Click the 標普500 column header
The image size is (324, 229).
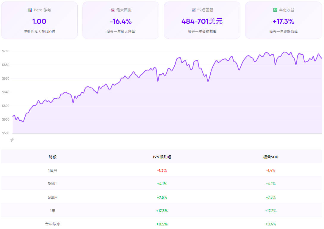click(x=270, y=157)
